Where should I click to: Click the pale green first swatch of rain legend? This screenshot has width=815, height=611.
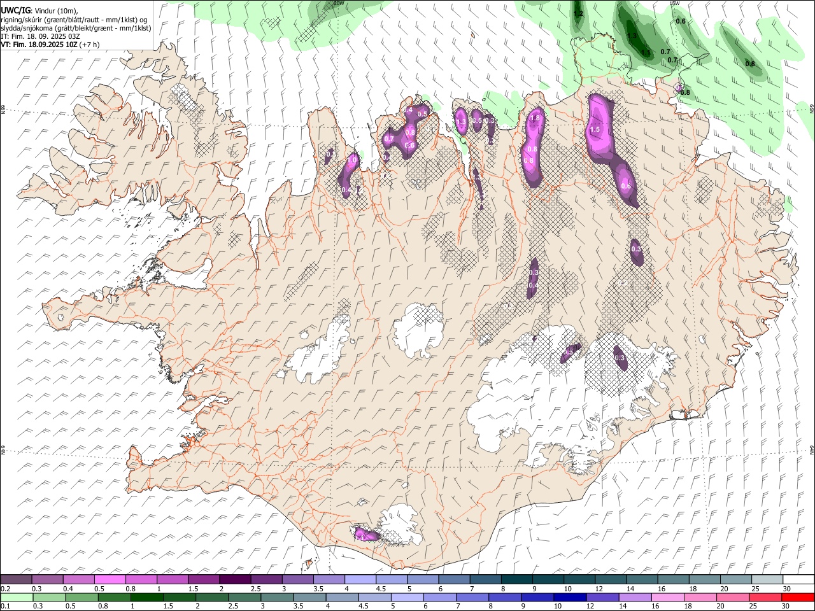[x=17, y=597]
